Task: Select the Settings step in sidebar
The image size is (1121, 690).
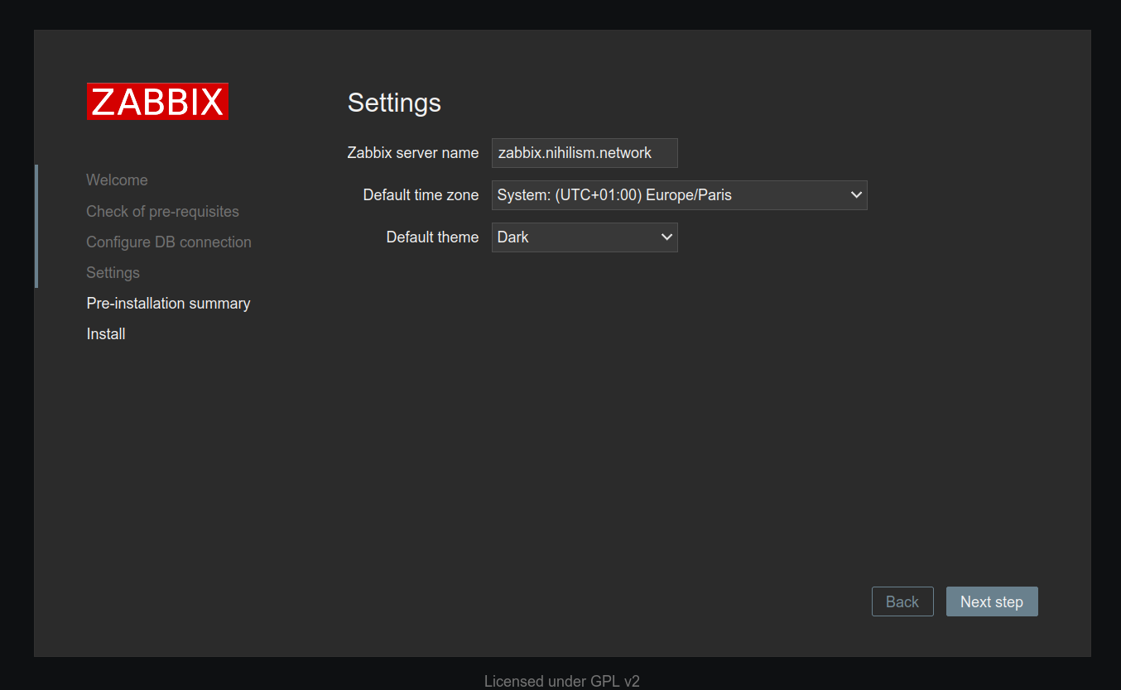Action: [x=113, y=273]
